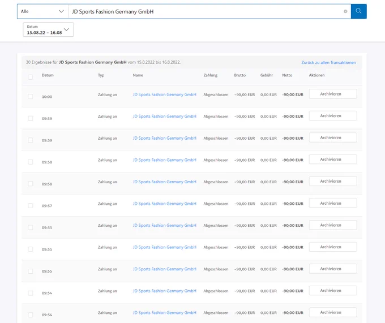Click Archivieren for the 09:57 transaction

[333, 203]
